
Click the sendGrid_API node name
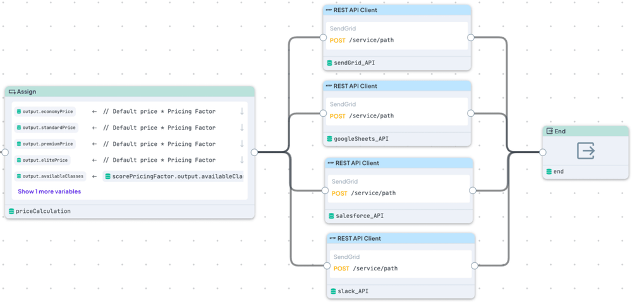coord(355,63)
